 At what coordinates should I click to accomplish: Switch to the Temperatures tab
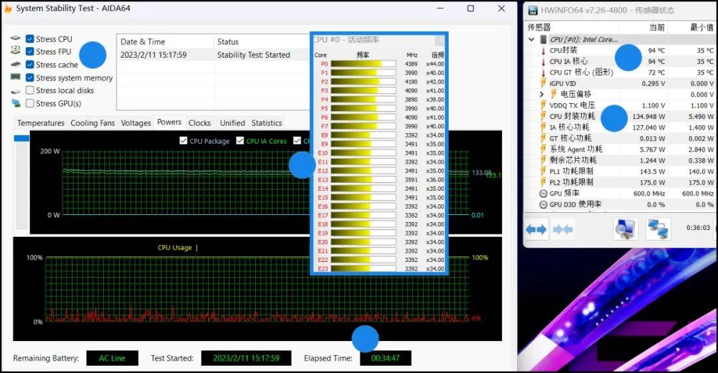click(41, 123)
